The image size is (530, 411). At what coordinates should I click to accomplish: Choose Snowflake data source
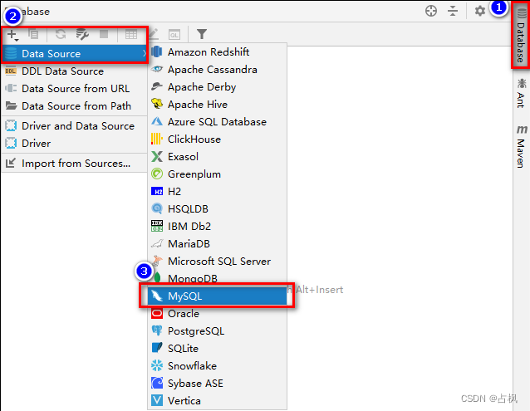218,366
